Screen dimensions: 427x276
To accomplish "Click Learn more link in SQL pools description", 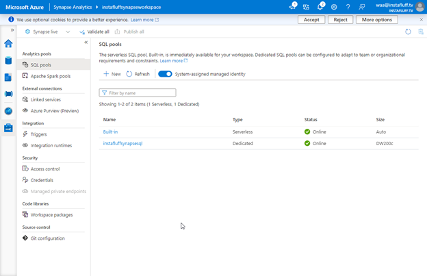I will (x=174, y=61).
